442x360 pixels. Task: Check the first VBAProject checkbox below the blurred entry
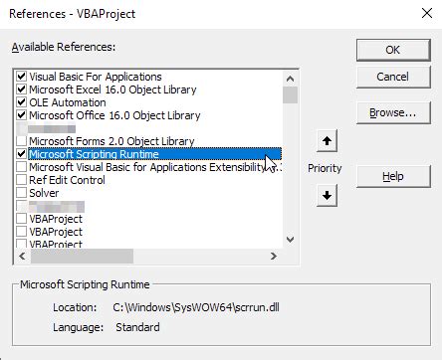pyautogui.click(x=22, y=219)
